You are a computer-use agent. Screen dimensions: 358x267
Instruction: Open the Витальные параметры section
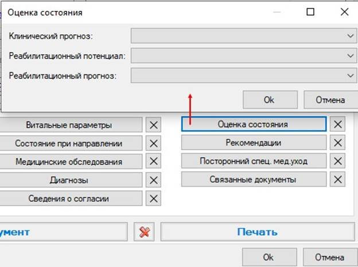coord(71,125)
